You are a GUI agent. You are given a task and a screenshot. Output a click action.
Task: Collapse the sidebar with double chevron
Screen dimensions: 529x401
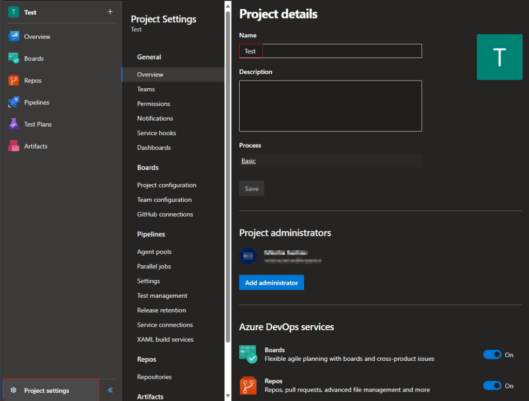(110, 390)
